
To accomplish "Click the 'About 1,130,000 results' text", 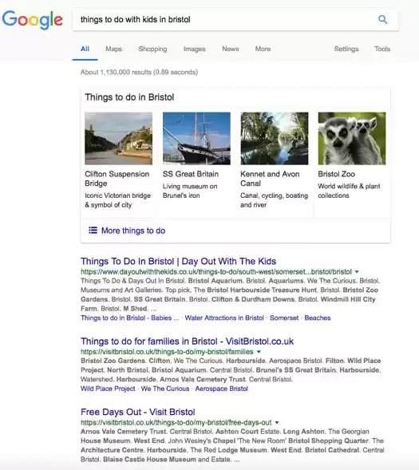I will (x=139, y=73).
